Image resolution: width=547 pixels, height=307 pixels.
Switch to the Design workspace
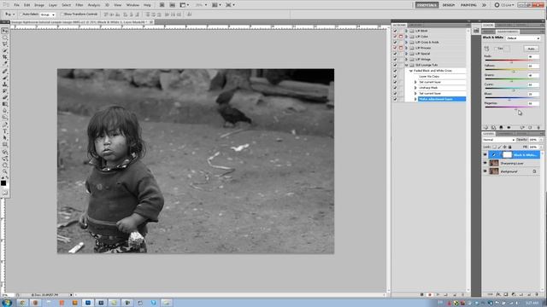(449, 5)
